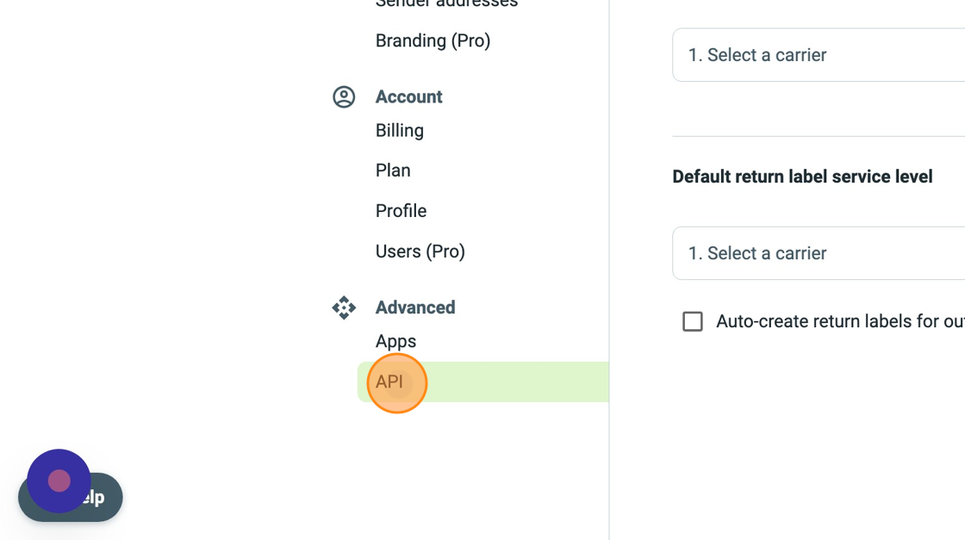Open the Plan settings page

(393, 170)
